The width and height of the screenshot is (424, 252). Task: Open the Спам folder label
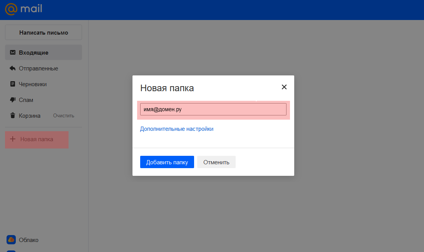[26, 100]
